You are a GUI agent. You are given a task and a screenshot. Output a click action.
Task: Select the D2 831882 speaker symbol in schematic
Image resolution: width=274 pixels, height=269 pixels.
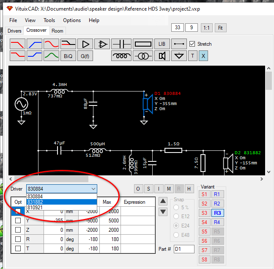point(228,163)
